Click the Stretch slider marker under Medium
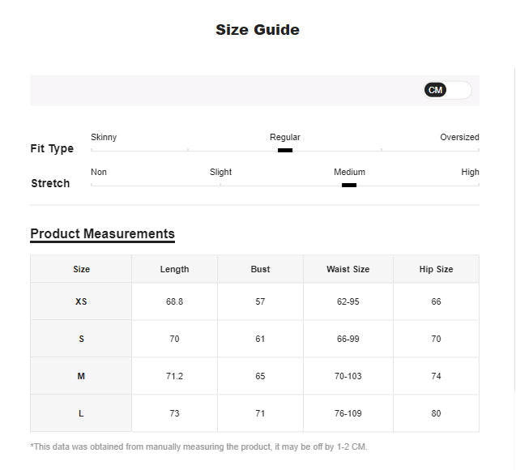516x470 pixels. 349,185
